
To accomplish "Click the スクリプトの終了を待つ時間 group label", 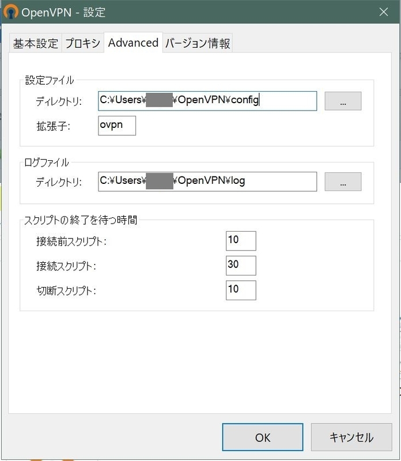I will [81, 220].
